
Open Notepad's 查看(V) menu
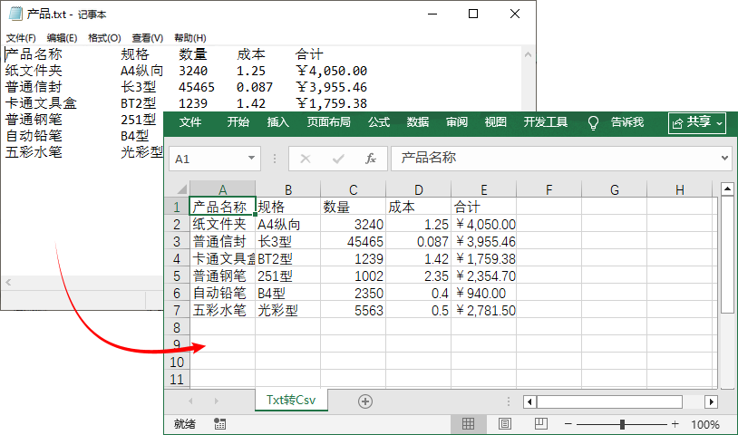click(x=147, y=38)
